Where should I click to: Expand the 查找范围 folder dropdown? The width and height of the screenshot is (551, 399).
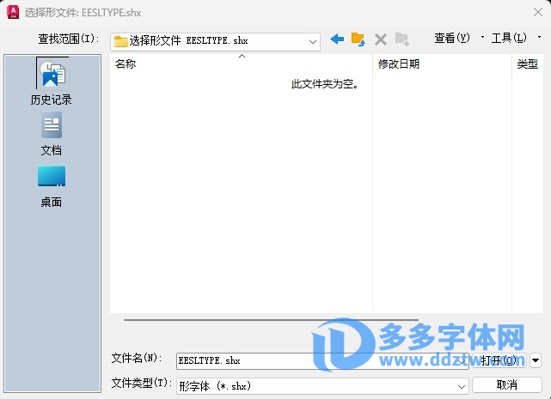point(313,40)
